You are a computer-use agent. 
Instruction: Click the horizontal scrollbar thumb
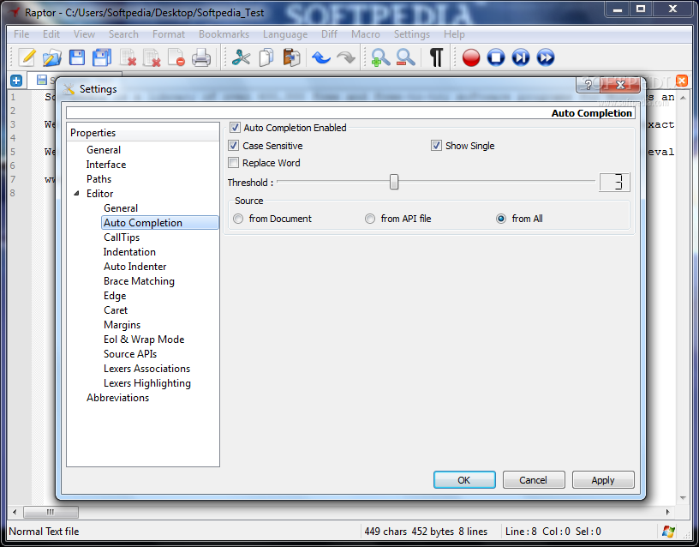[51, 512]
